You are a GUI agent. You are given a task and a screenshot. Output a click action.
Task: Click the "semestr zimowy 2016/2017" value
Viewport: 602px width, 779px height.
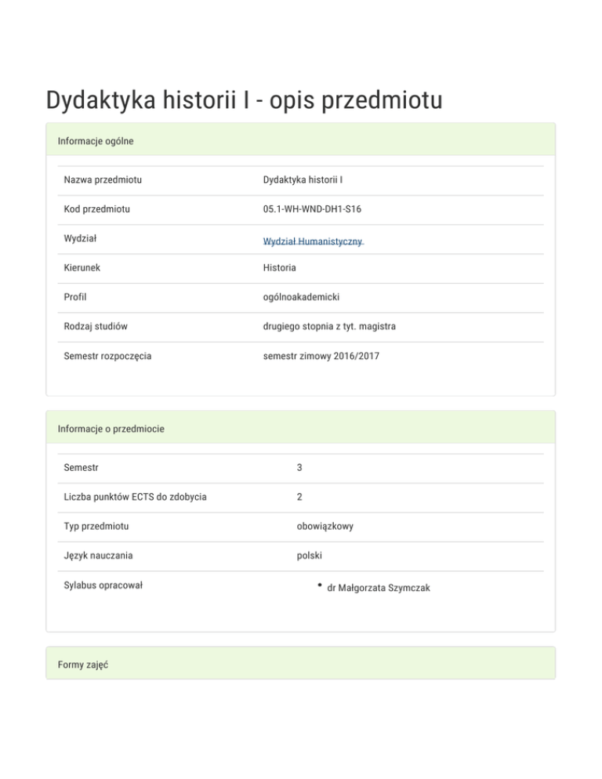pyautogui.click(x=317, y=356)
